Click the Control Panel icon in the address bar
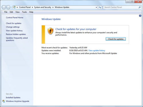Image resolution: width=143 pixels, height=107 pixels. coord(14,7)
